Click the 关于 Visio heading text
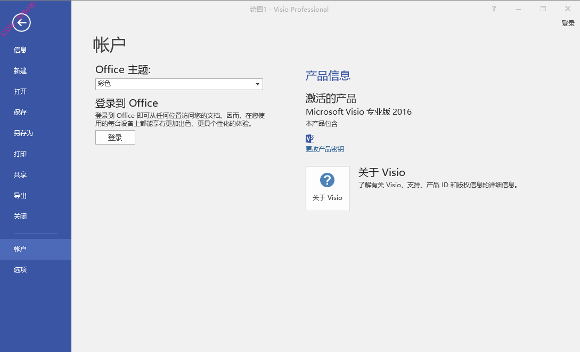Image resolution: width=580 pixels, height=352 pixels. point(382,172)
